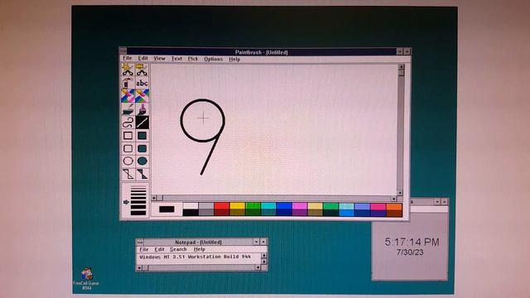This screenshot has width=530, height=298.
Task: Open Paintbrush window control-menu box
Action: [x=123, y=51]
